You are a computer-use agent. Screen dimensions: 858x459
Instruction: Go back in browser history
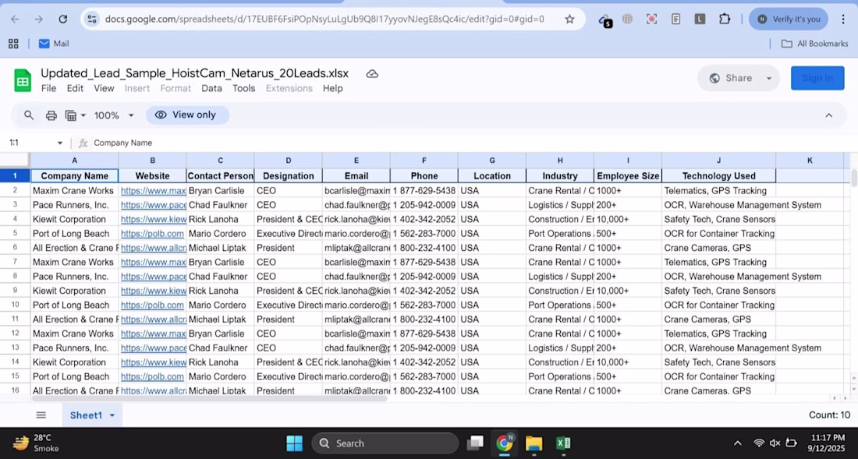(x=15, y=19)
